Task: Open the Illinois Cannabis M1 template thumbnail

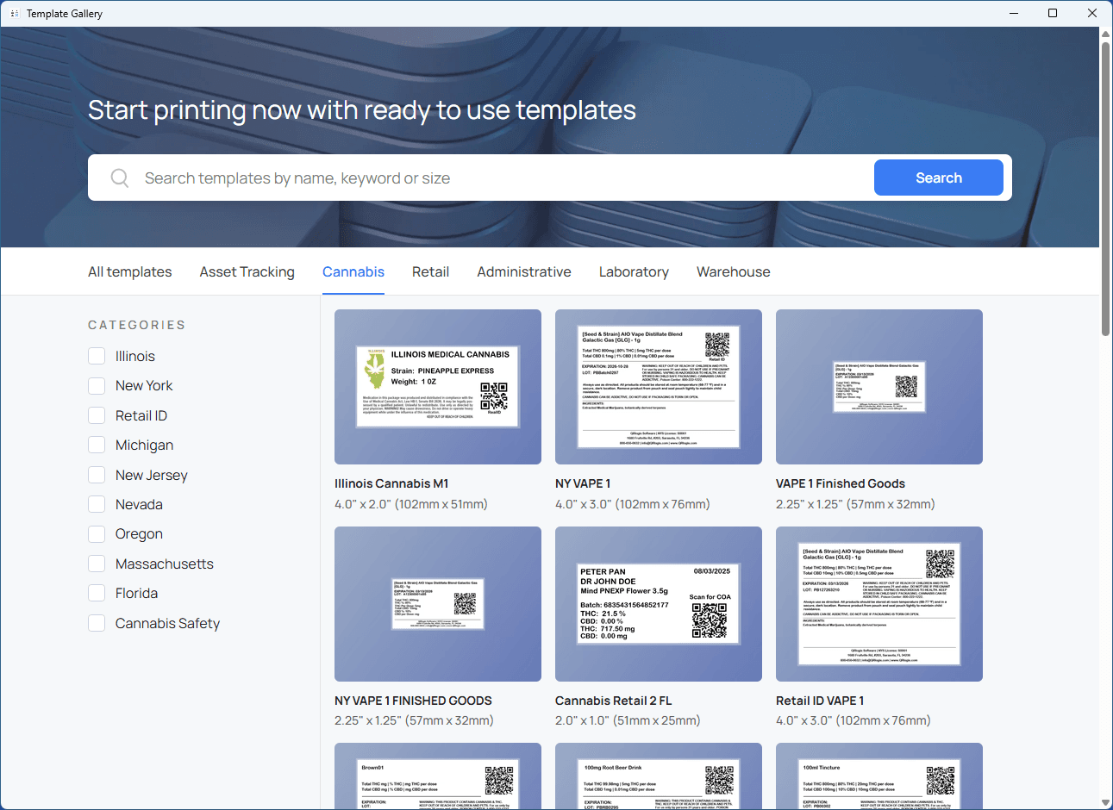Action: [438, 387]
